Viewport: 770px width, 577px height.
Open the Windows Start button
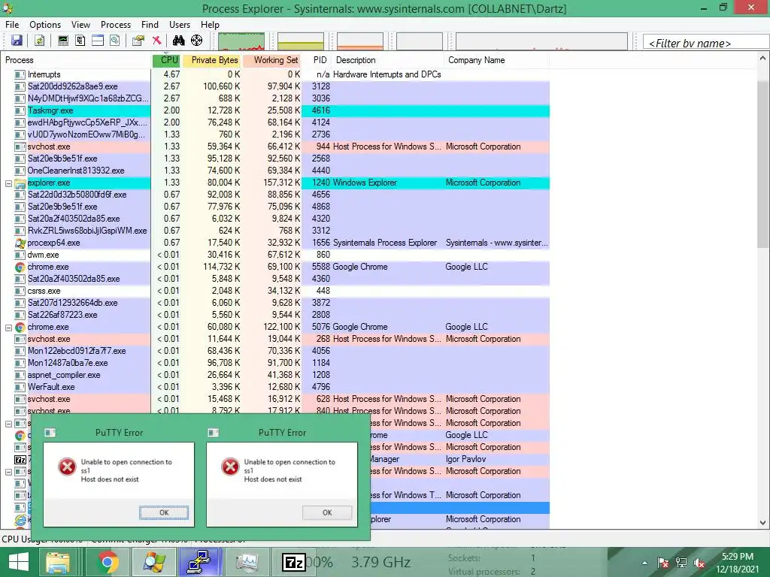tap(19, 562)
